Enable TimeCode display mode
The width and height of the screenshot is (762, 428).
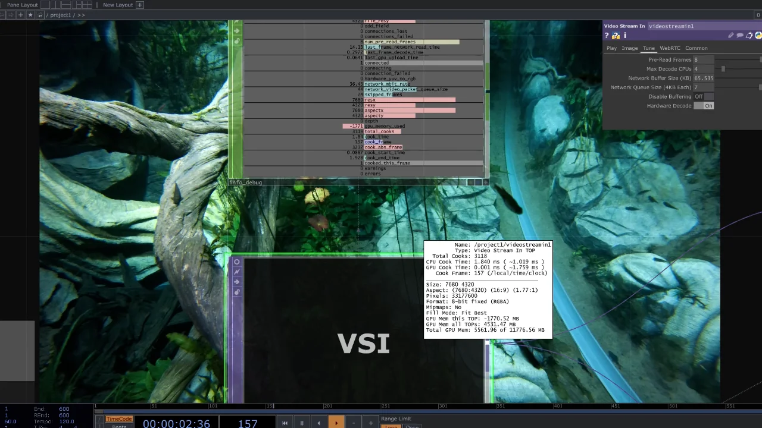point(119,419)
